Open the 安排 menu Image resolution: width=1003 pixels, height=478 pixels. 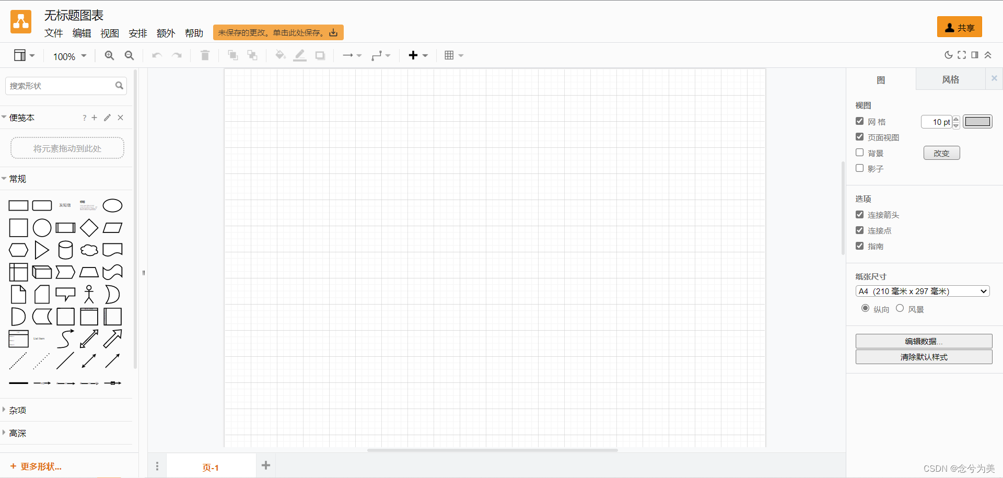tap(138, 33)
